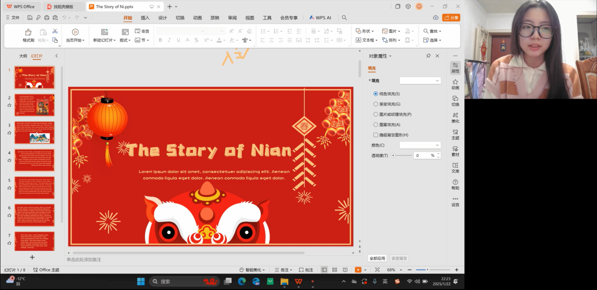Image resolution: width=597 pixels, height=290 pixels.
Task: Open the Help (帮助) sidebar icon
Action: click(455, 184)
